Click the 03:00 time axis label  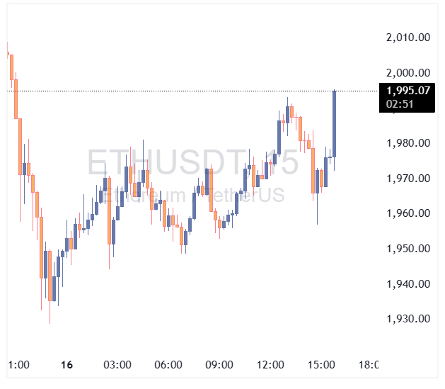coord(117,365)
